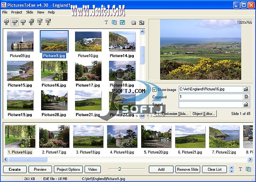Screen dimensions: 256x182
Task: Toggle the Show image checkbox
Action: tap(154, 89)
